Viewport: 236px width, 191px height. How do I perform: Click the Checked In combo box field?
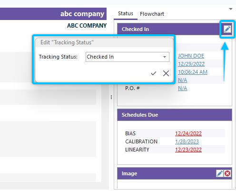128,57
